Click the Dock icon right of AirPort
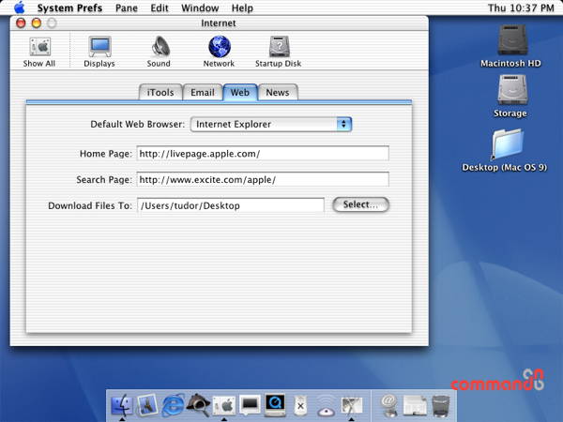Image resolution: width=563 pixels, height=422 pixels. tap(352, 405)
